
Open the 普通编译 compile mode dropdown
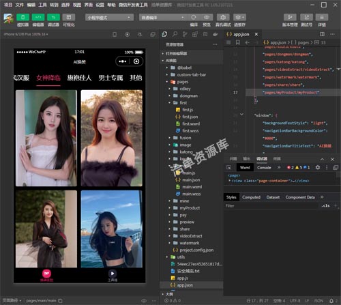click(x=163, y=18)
